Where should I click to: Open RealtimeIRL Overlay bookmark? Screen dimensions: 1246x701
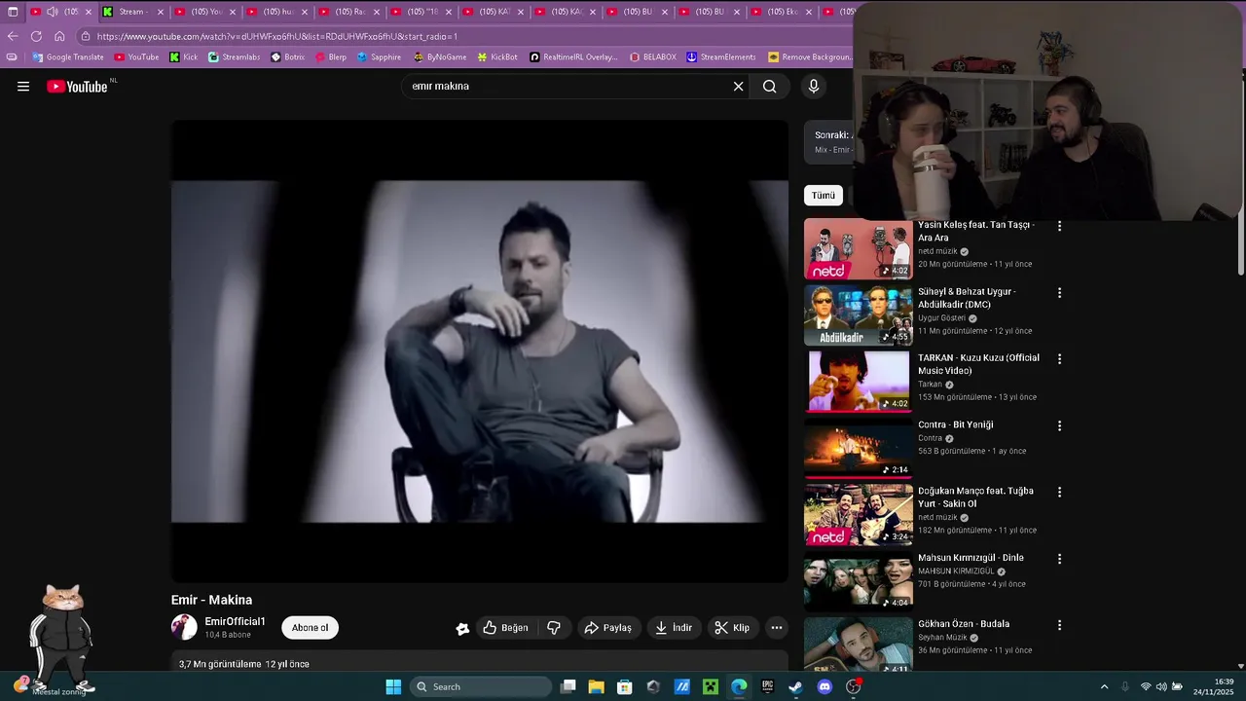coord(573,57)
